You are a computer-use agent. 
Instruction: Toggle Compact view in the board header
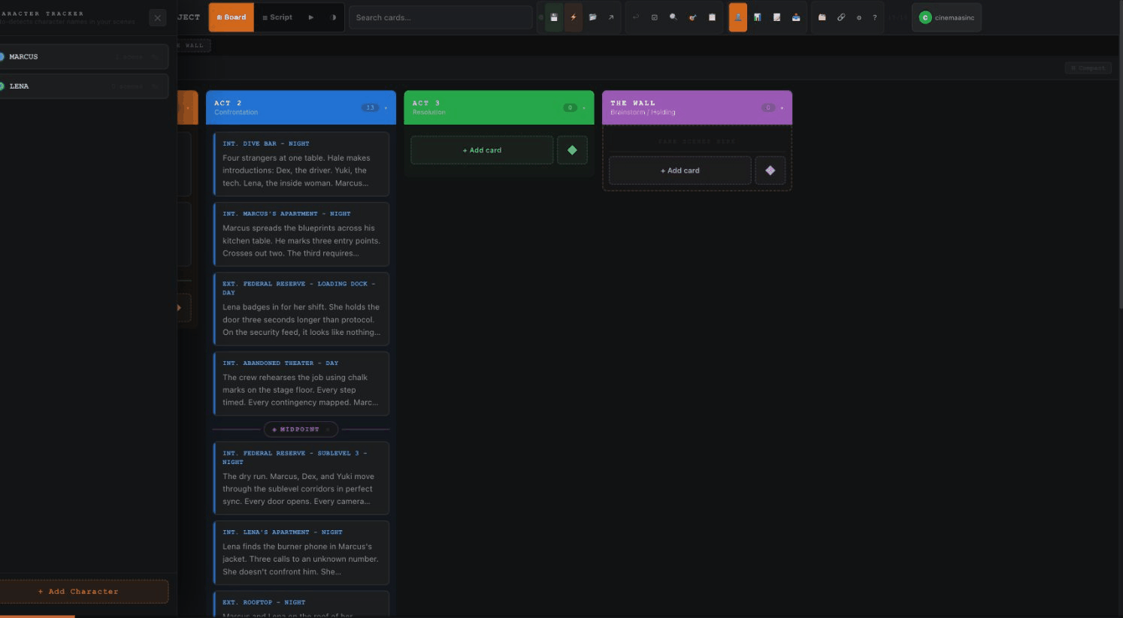(1088, 68)
